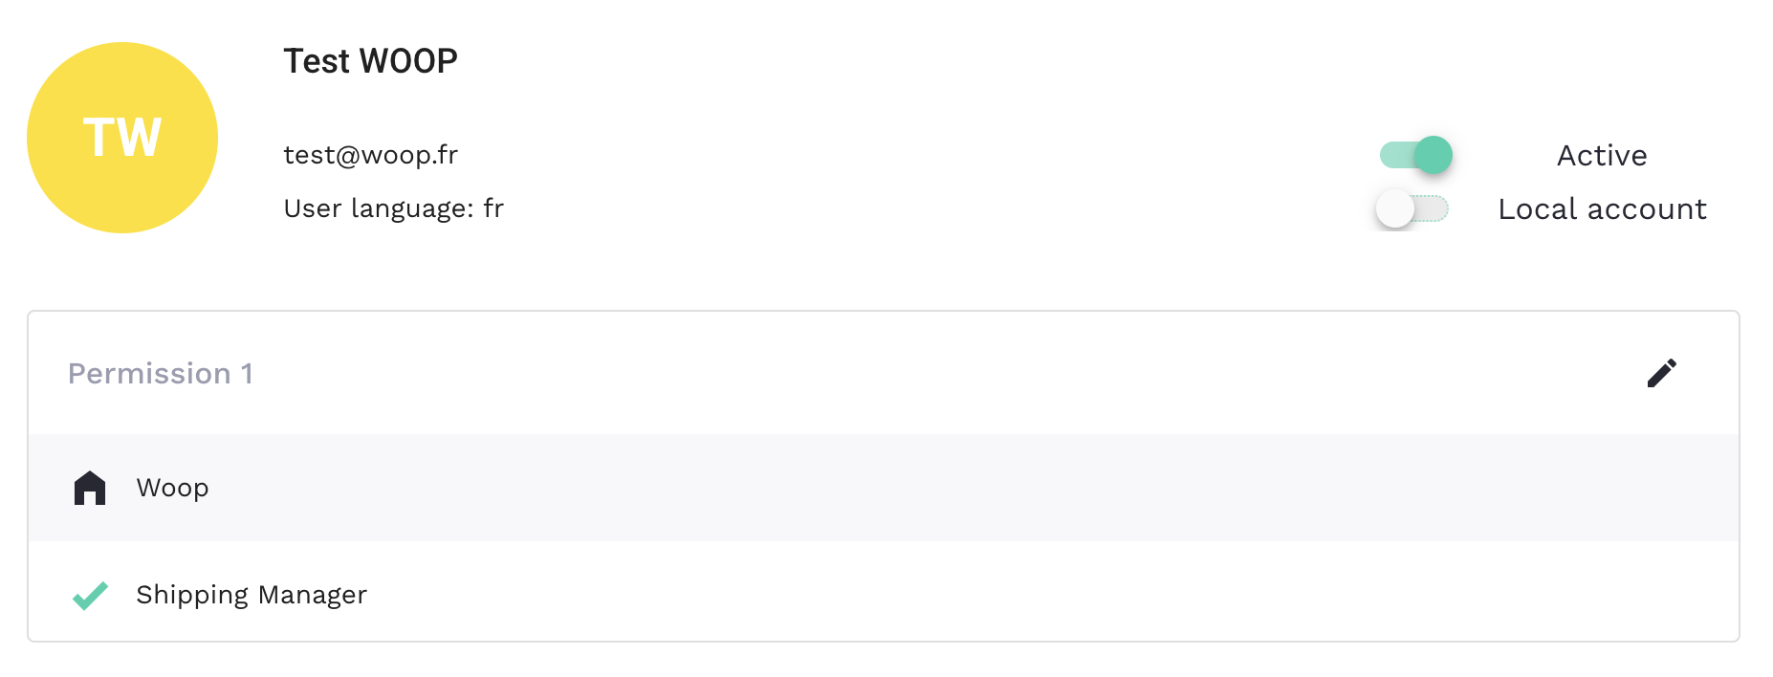This screenshot has height=677, width=1773.
Task: Click the Shipping Manager row's empty area
Action: pyautogui.click(x=956, y=593)
